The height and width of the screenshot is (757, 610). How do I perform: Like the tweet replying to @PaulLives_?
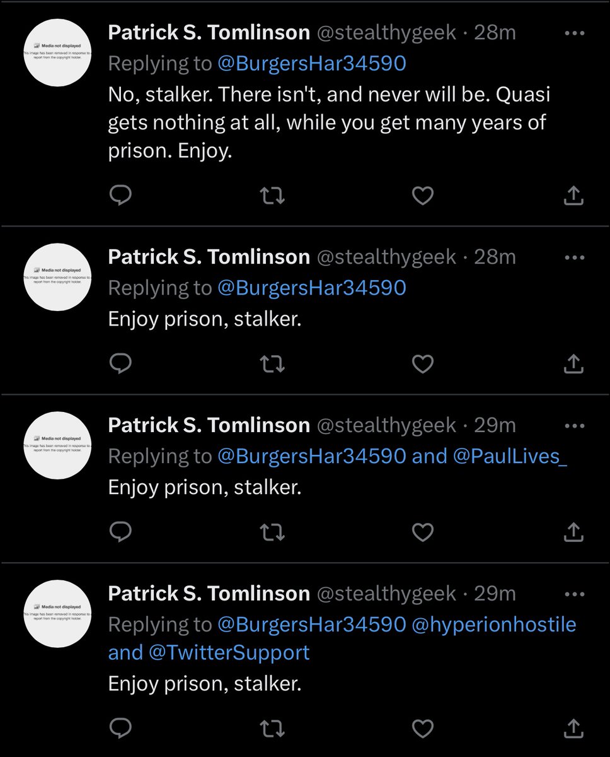[422, 532]
